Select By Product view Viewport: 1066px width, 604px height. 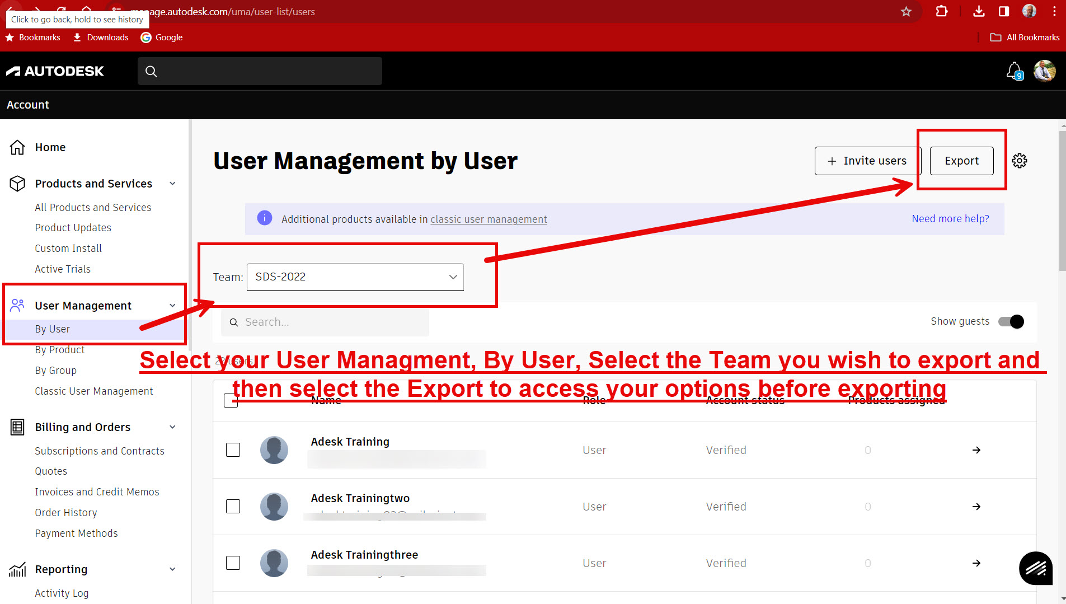pos(60,350)
